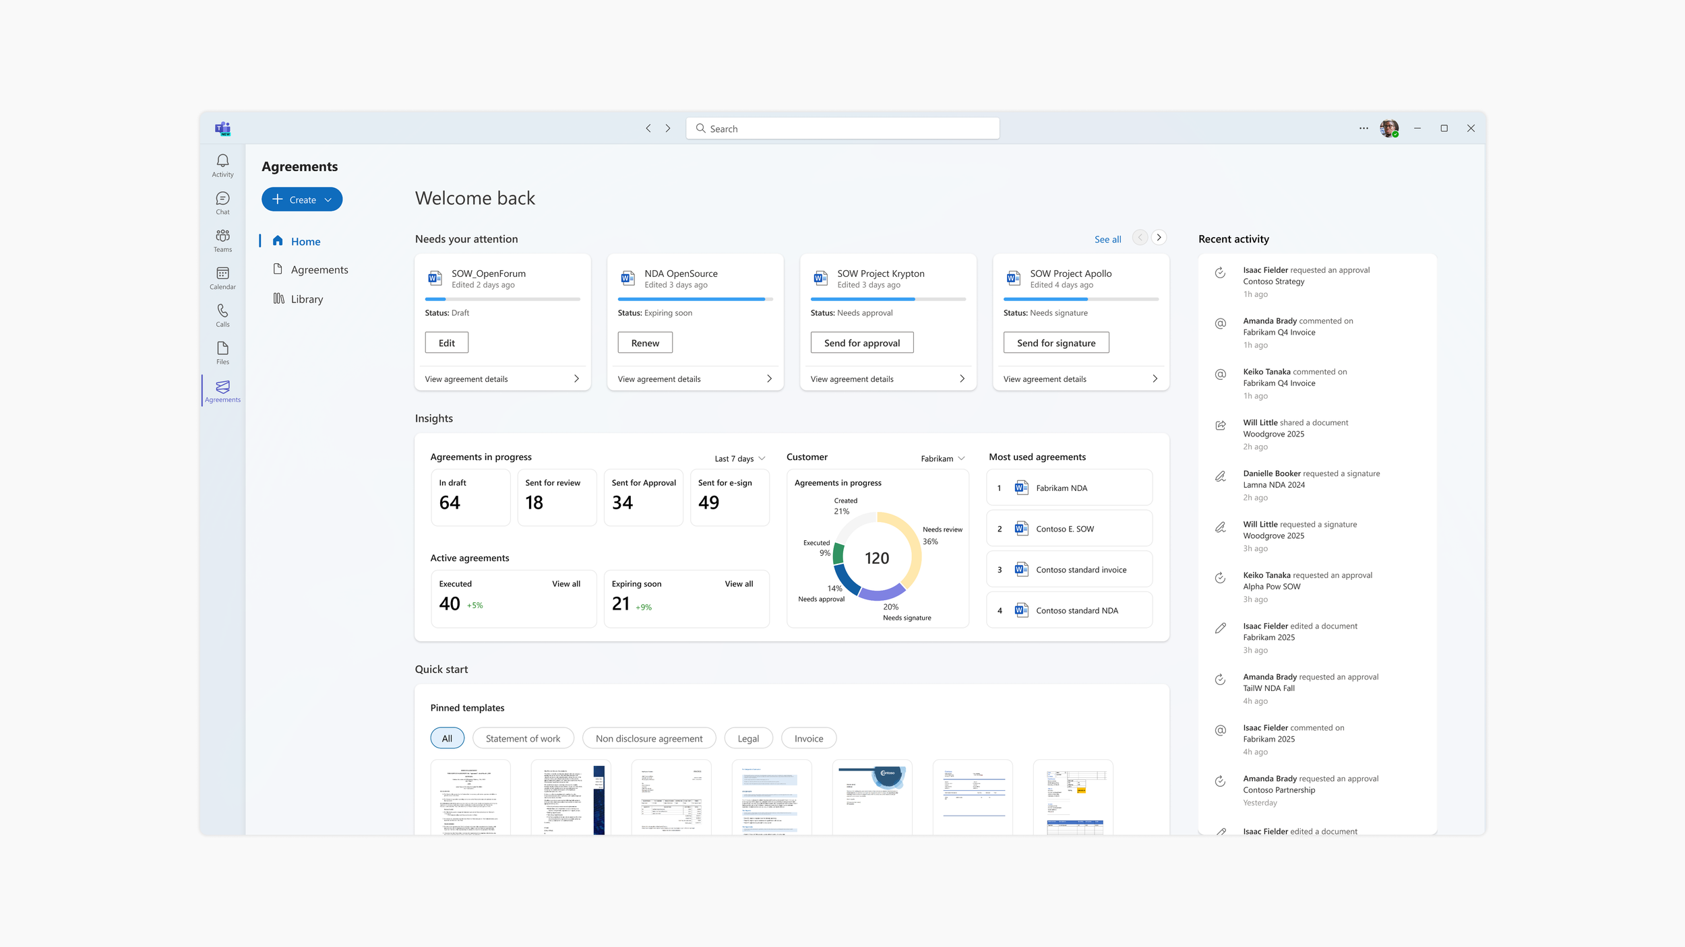Open the Contoso standard NDA agreement
The image size is (1685, 947).
(x=1070, y=610)
